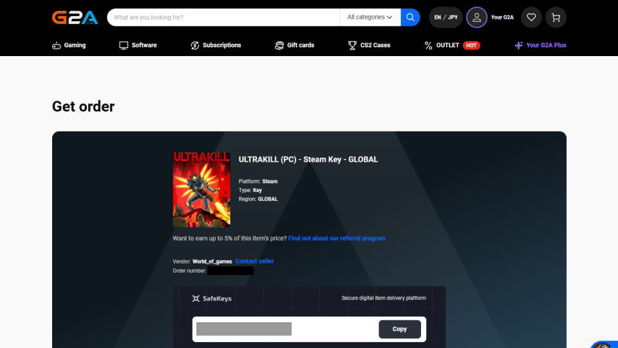Open Your G2A Plus link
The height and width of the screenshot is (348, 618).
pyautogui.click(x=540, y=45)
